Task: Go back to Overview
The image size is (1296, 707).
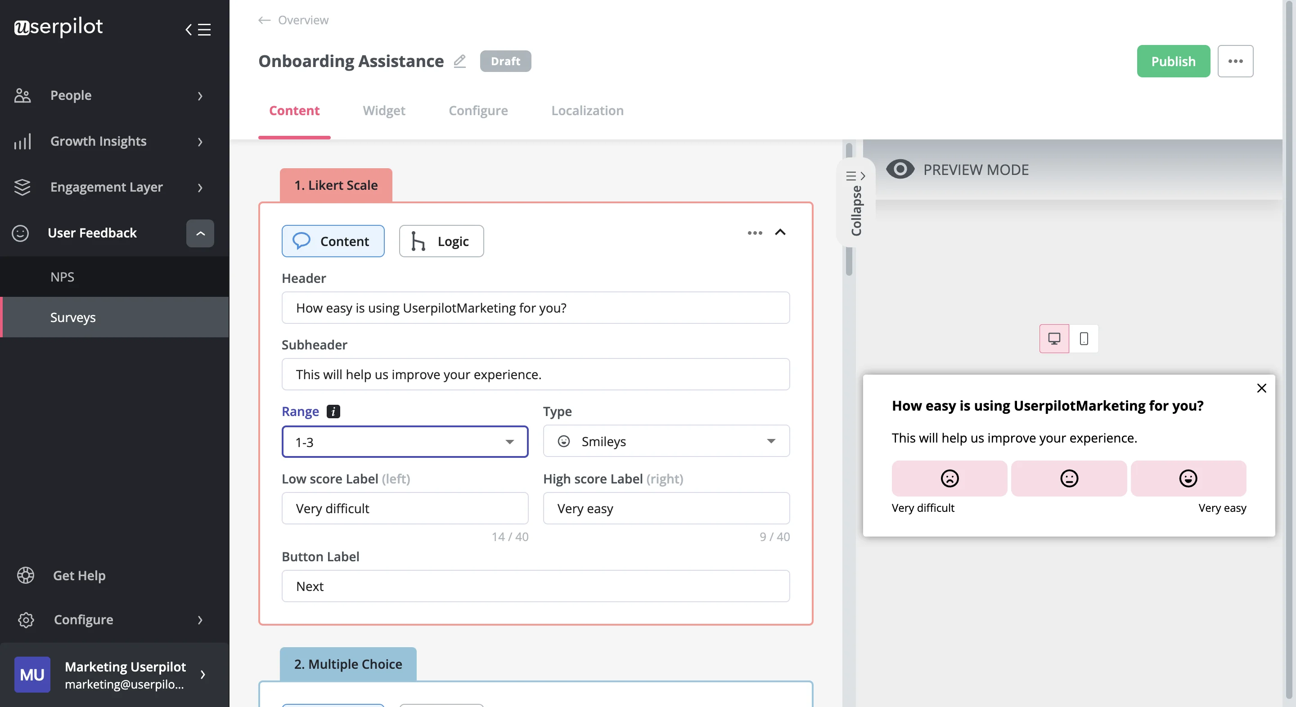Action: [x=303, y=20]
